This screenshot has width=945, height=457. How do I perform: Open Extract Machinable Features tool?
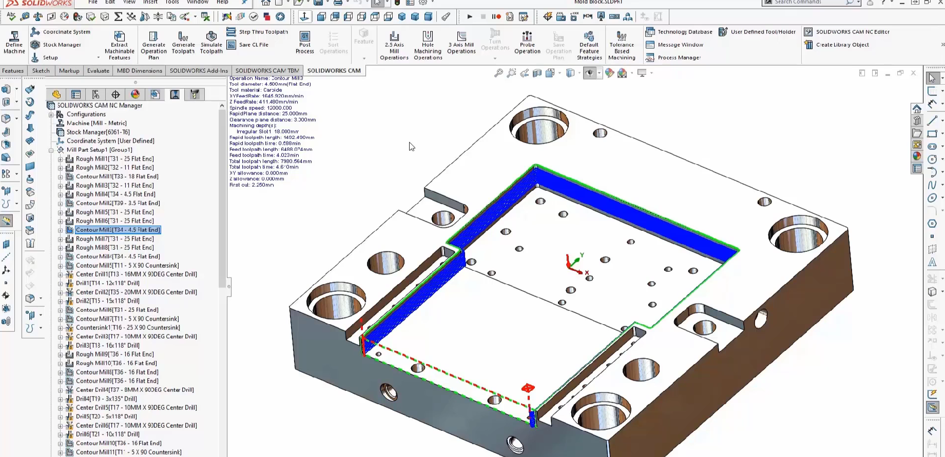tap(119, 45)
